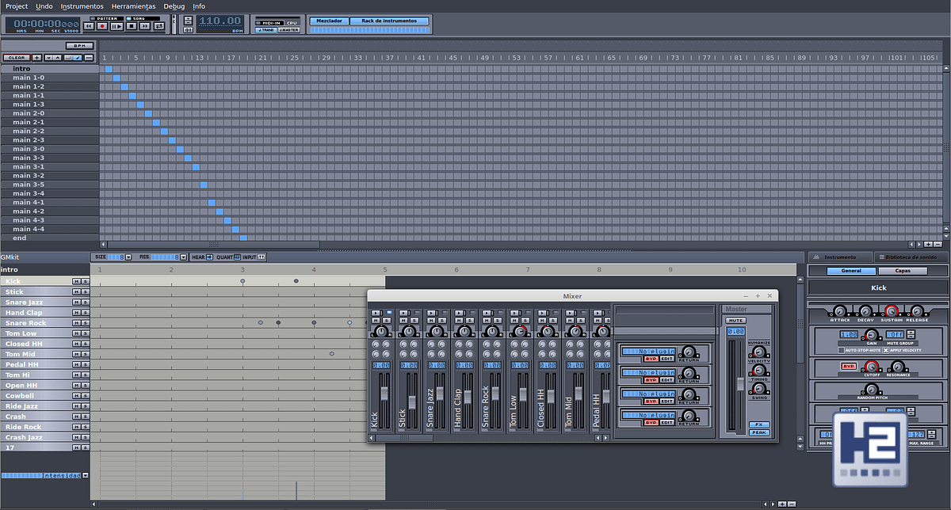This screenshot has height=510, width=951.
Task: Click the Master volume fader in mixer
Action: pyautogui.click(x=741, y=383)
